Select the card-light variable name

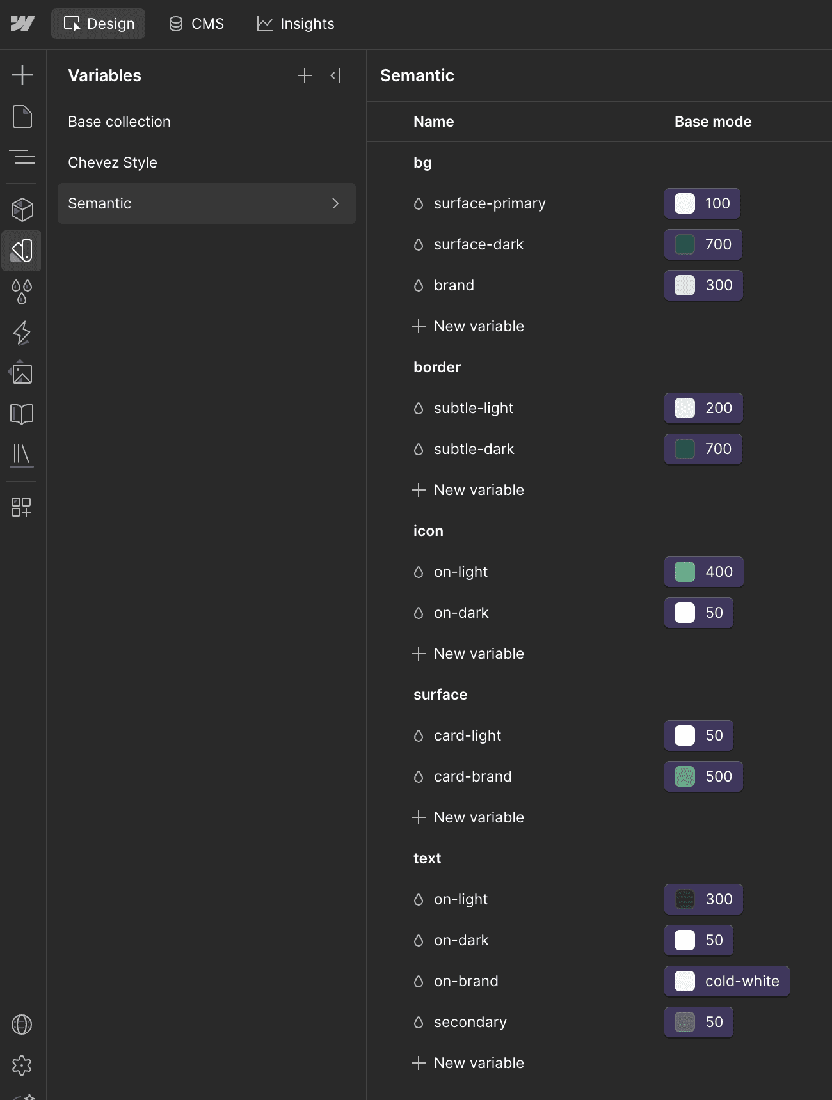(x=468, y=735)
